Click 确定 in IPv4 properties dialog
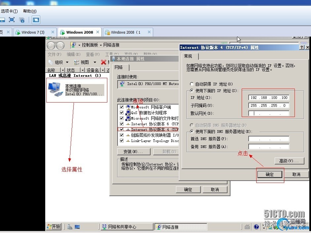The width and height of the screenshot is (311, 233). pos(270,174)
